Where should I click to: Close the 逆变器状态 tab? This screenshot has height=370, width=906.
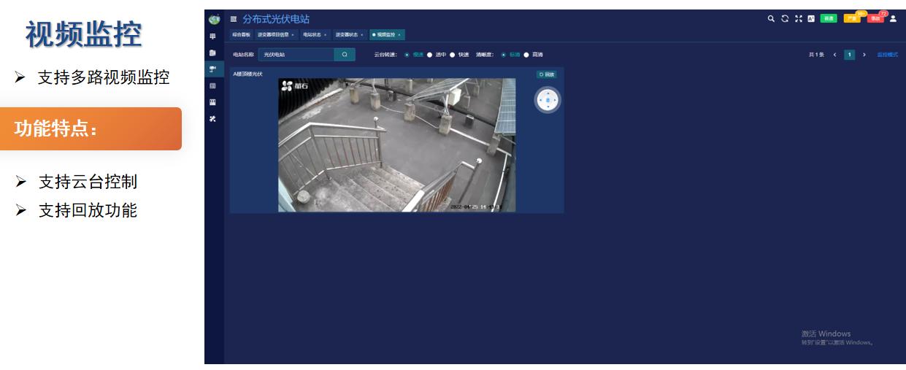coord(362,35)
